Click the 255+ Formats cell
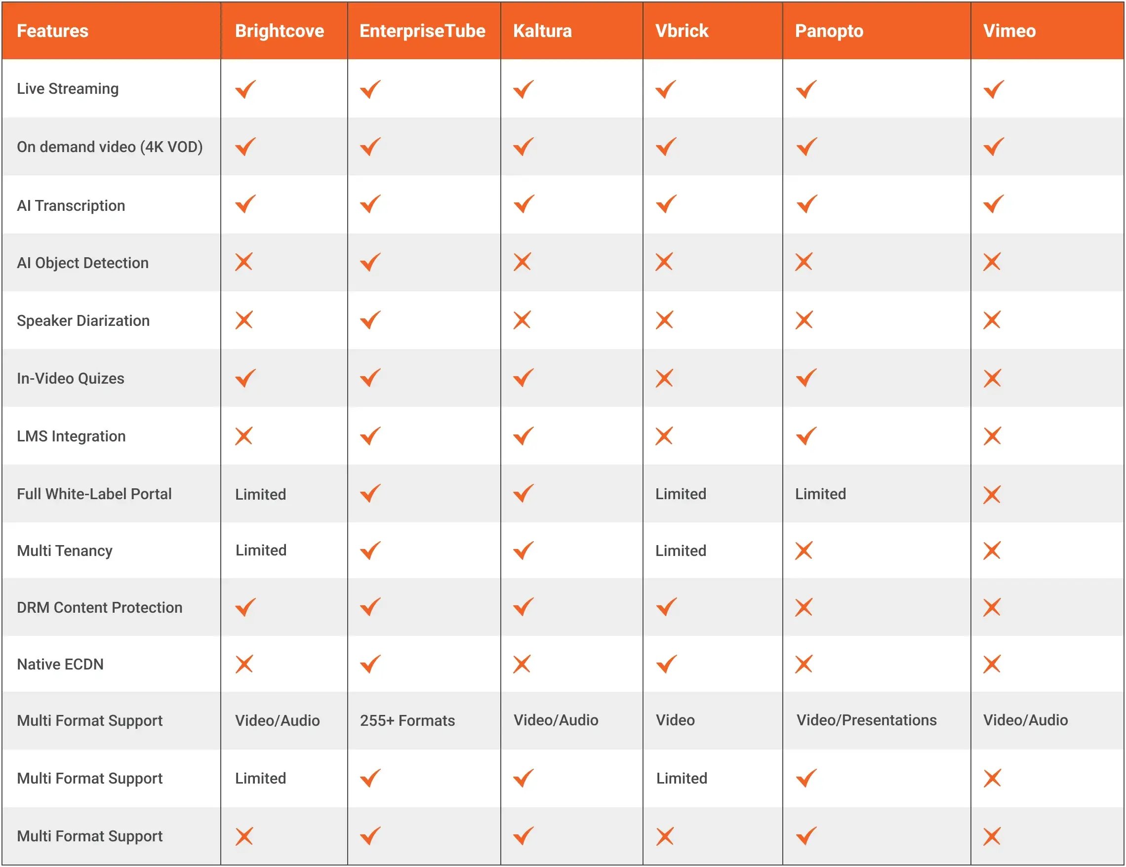 click(x=407, y=720)
